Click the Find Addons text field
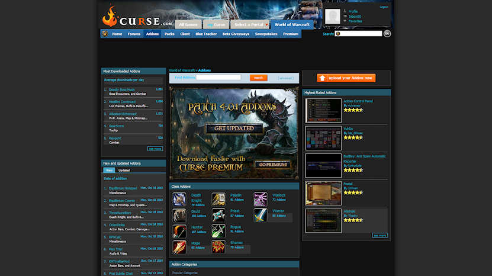492x276 pixels. tap(218, 77)
